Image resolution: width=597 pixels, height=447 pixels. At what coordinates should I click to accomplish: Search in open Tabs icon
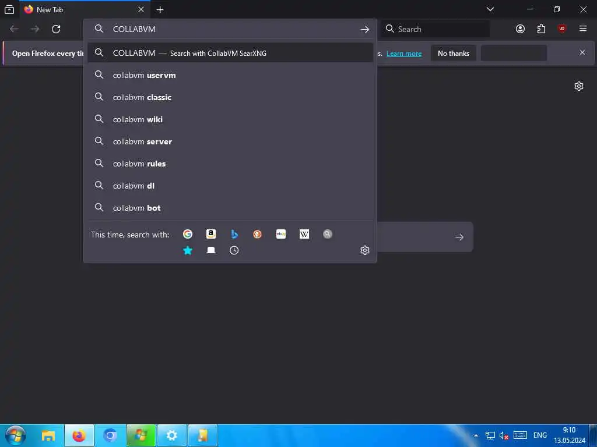(x=211, y=250)
